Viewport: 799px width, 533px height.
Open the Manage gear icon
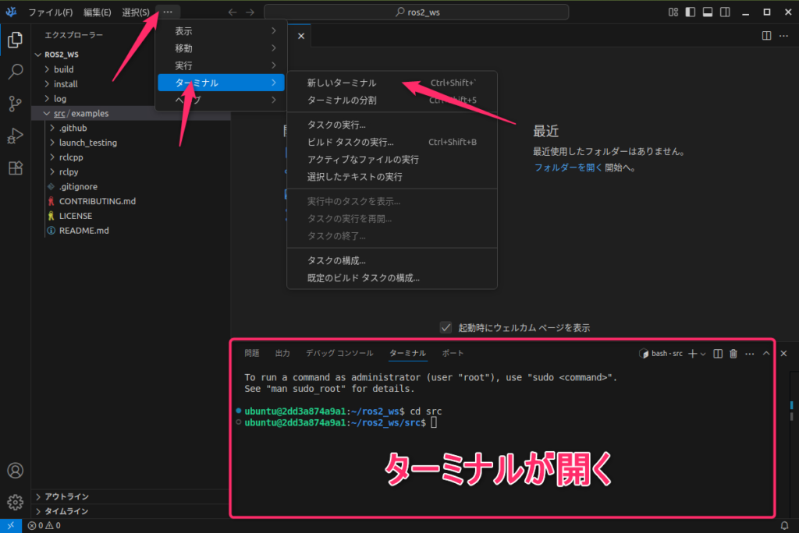[15, 502]
